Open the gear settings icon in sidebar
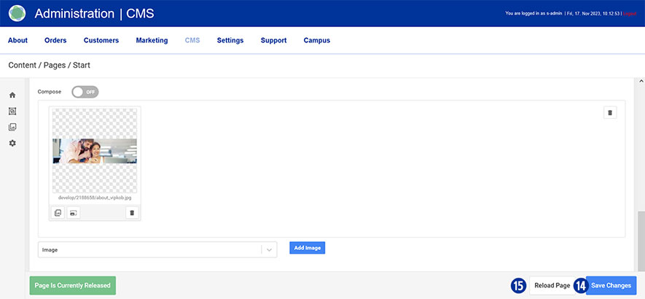 tap(12, 143)
